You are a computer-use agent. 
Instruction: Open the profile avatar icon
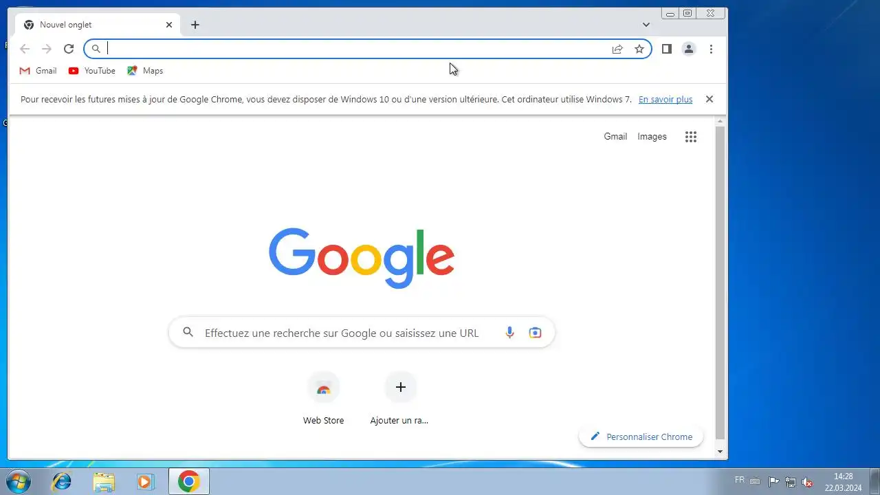688,49
